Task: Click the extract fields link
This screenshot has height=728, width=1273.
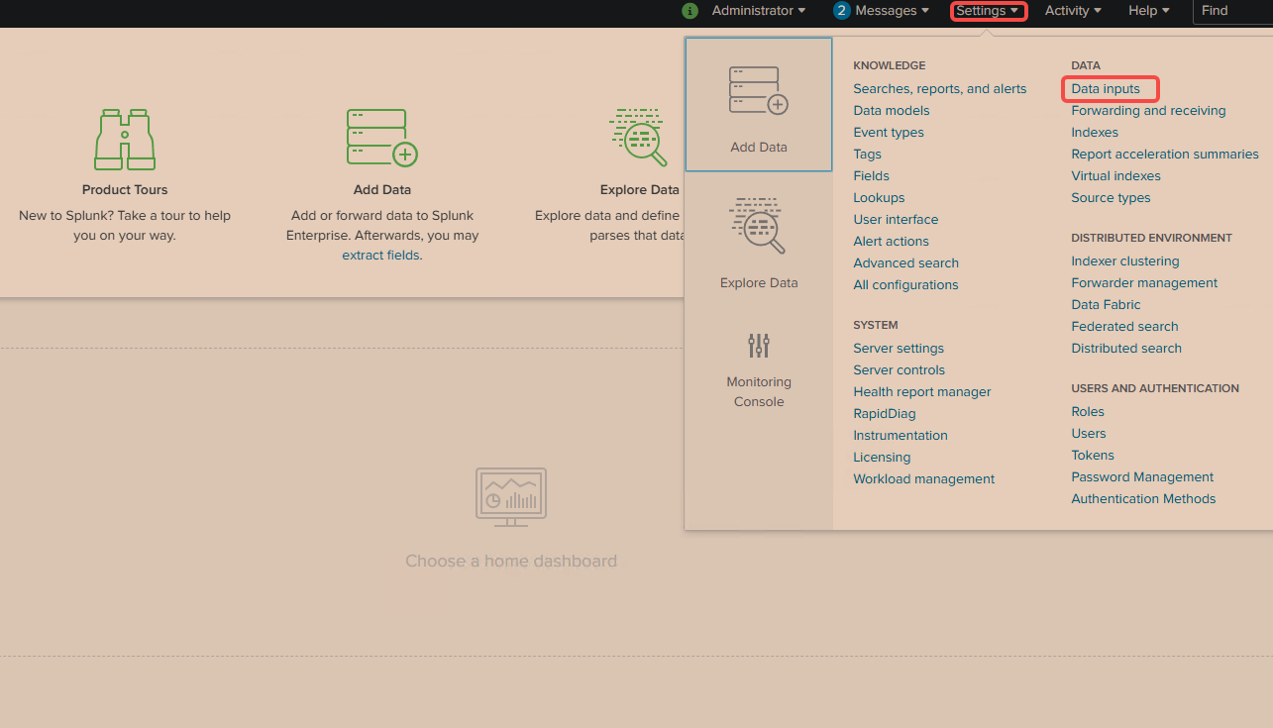Action: tap(380, 256)
